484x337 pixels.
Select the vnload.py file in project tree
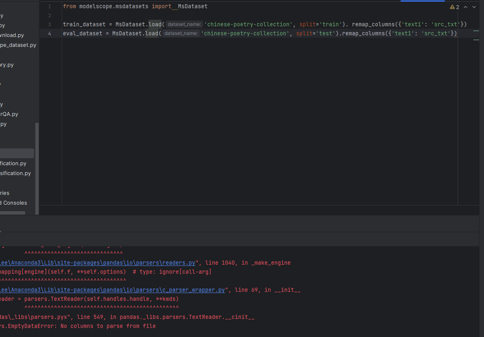click(12, 35)
